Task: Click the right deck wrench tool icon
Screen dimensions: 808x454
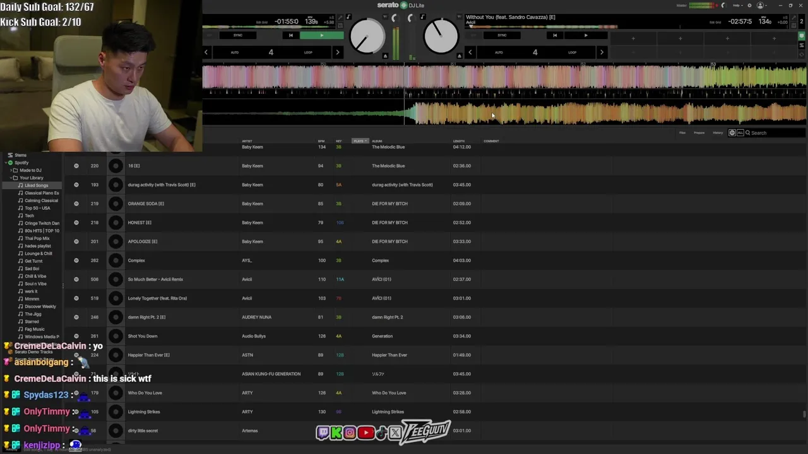Action: coord(792,17)
